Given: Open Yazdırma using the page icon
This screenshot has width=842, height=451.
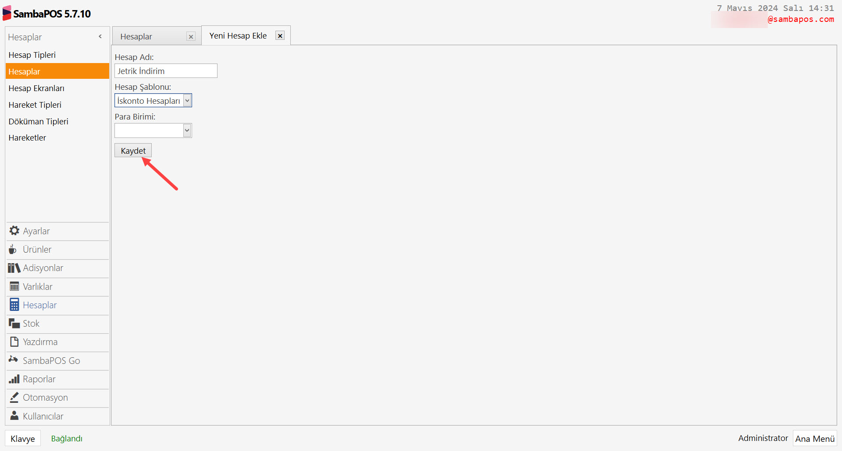Looking at the screenshot, I should click(14, 342).
